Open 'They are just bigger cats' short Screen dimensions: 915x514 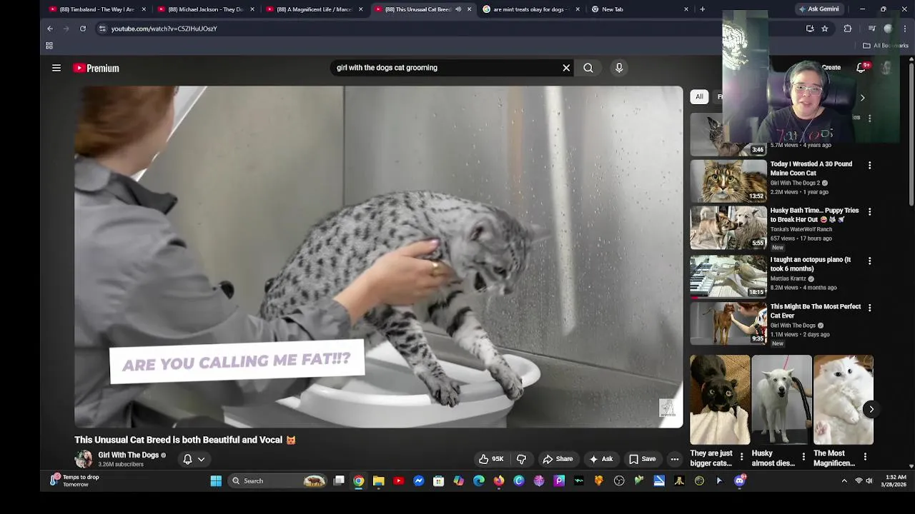720,400
